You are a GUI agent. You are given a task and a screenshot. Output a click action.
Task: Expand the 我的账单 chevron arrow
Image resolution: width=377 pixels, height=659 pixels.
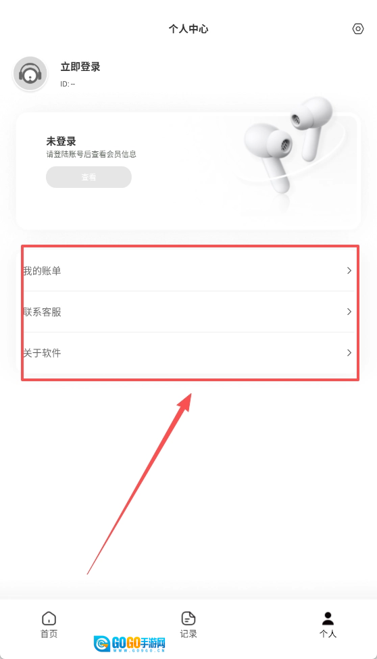[349, 270]
